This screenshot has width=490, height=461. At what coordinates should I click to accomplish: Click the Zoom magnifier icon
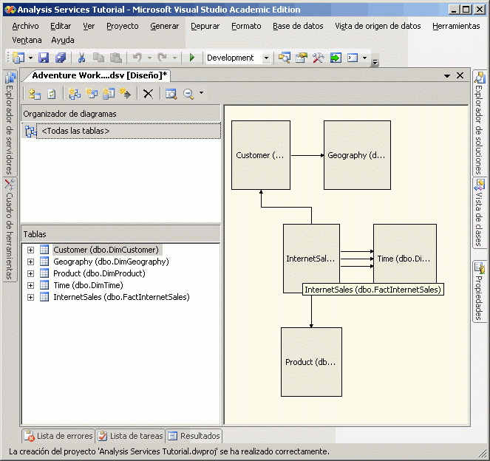188,94
